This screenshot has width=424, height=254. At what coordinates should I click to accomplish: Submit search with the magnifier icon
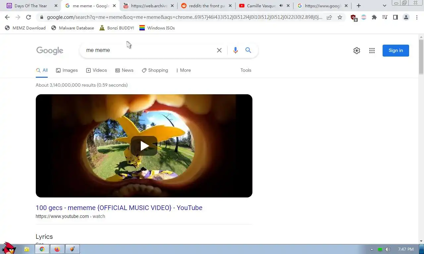coord(248,50)
